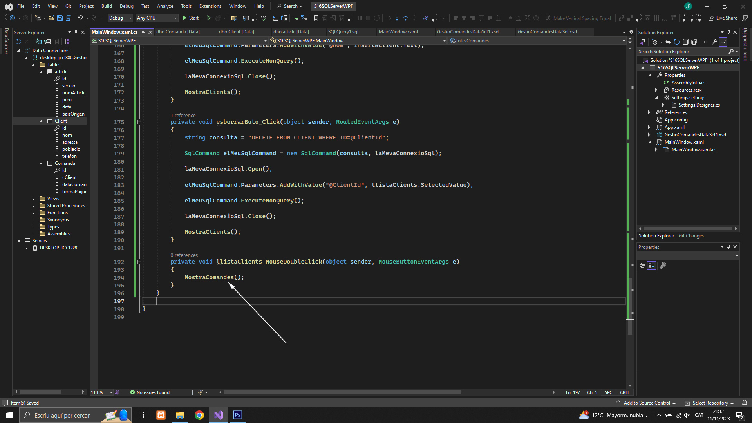This screenshot has width=752, height=423.
Task: Open the Extensions menu
Action: click(x=210, y=6)
